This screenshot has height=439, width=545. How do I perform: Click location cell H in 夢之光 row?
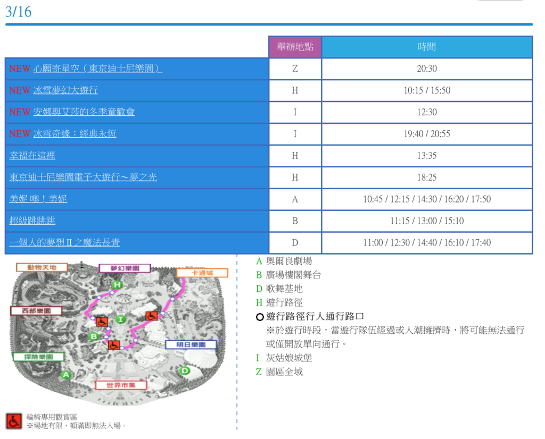295,178
